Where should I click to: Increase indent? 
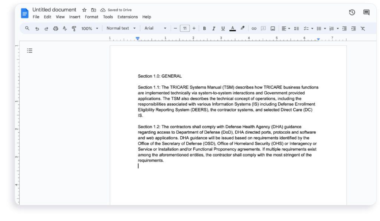pos(354,29)
